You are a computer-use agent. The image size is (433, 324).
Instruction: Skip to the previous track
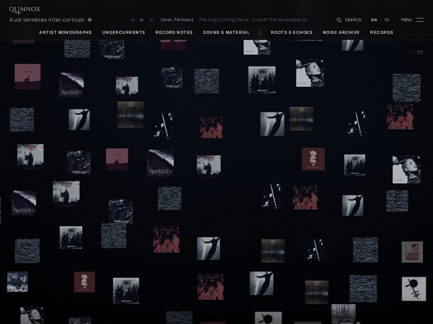(x=132, y=20)
